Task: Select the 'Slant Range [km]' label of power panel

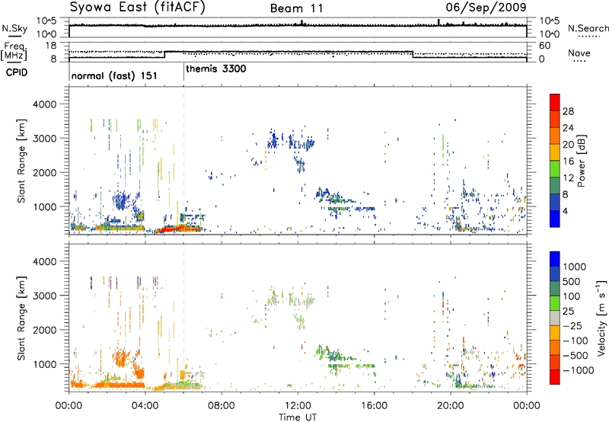Action: (21, 161)
